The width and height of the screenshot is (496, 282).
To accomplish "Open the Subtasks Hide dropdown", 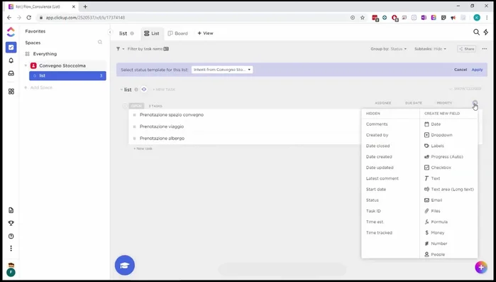I will pyautogui.click(x=430, y=49).
